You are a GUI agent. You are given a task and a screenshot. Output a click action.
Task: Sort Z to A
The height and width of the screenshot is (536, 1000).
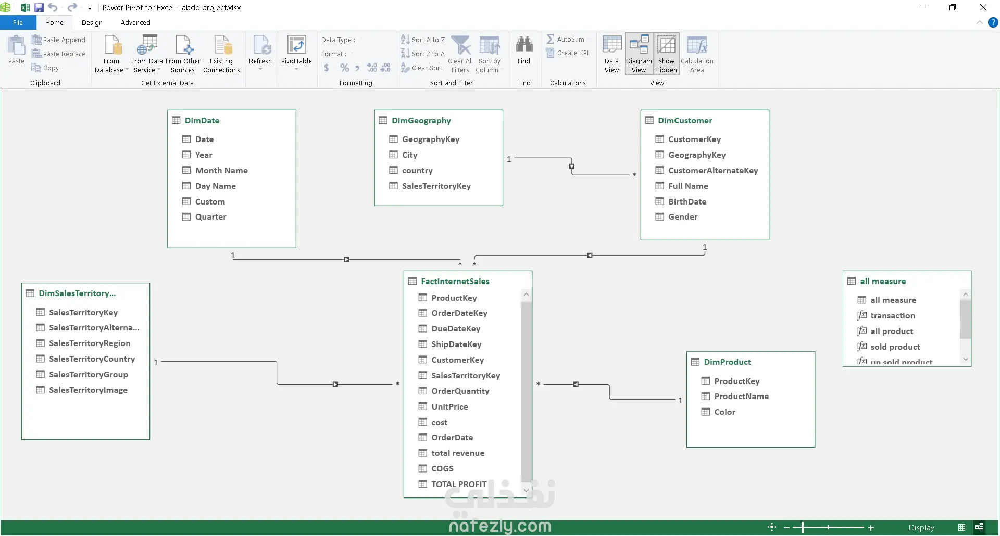[423, 54]
